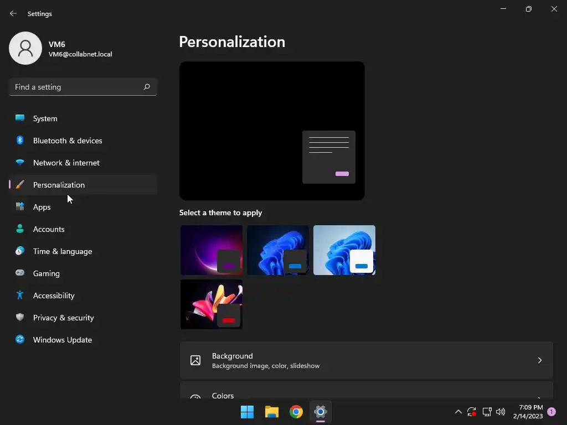Click the Time & language clock icon

20,251
